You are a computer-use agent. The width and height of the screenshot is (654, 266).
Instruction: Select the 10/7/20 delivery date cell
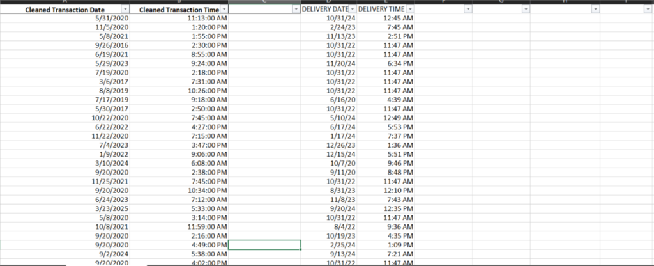[x=329, y=163]
